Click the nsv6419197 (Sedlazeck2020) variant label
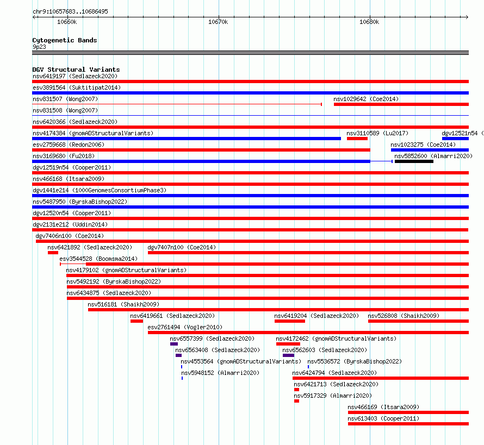The height and width of the screenshot is (445, 484). coord(75,76)
